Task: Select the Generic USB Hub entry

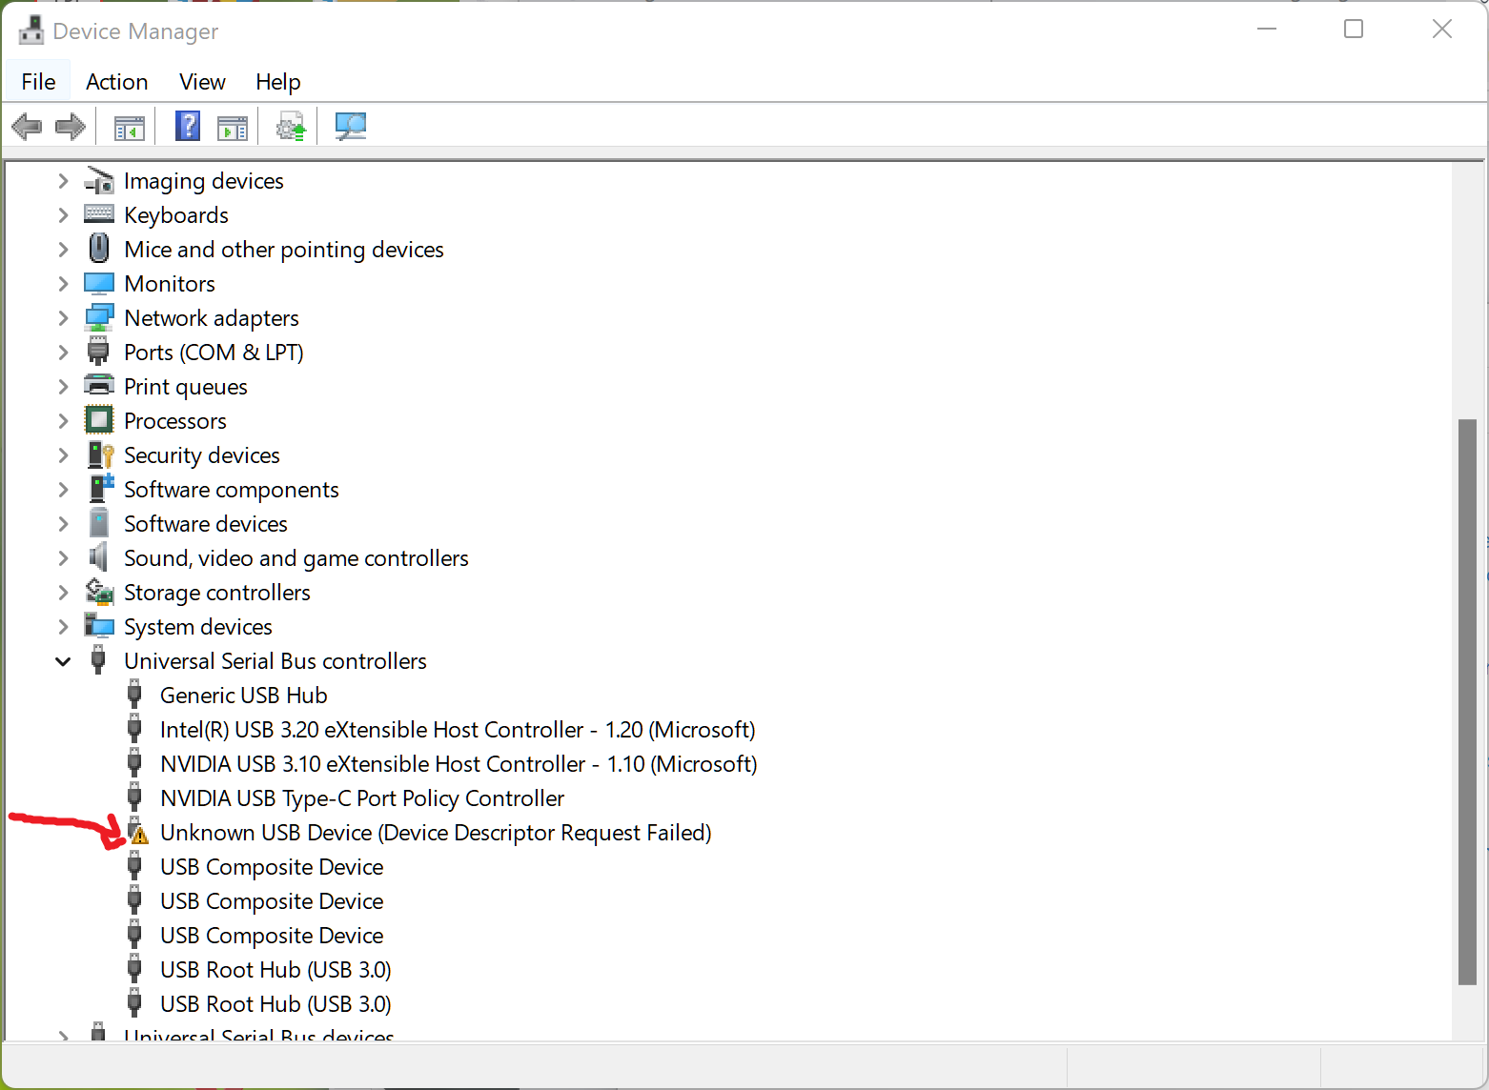Action: coord(243,696)
